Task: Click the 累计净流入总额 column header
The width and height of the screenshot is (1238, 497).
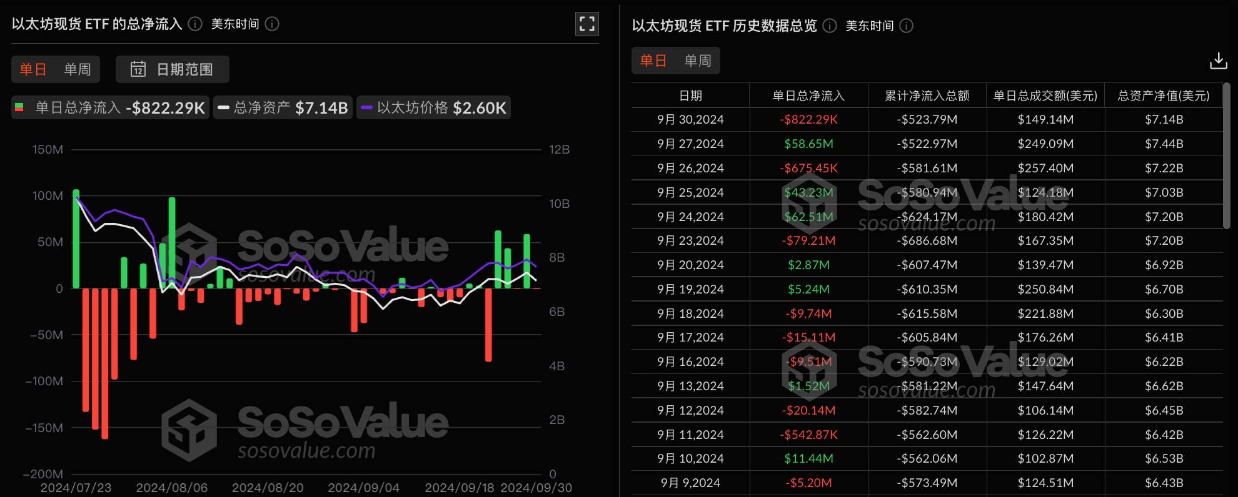Action: click(927, 96)
